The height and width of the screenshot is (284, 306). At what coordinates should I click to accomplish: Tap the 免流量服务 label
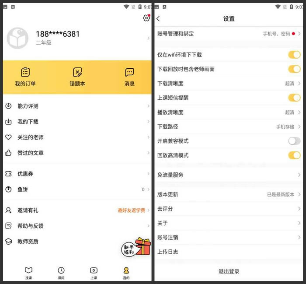(170, 175)
